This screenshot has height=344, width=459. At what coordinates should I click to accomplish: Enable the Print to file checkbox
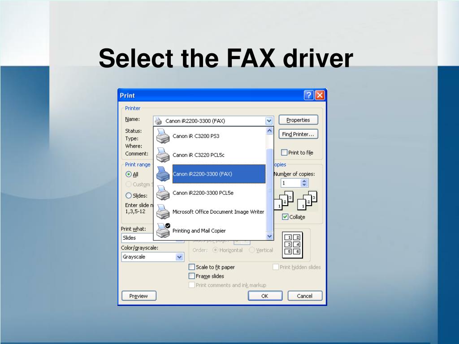284,152
